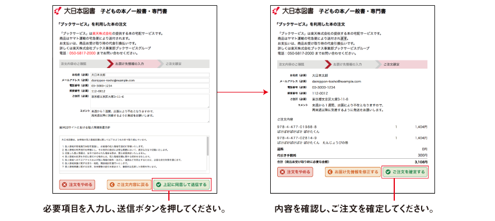Image resolution: width=495 pixels, height=221 pixels.
Task: Click the red 楽天株式会社 link
Action: click(x=102, y=33)
